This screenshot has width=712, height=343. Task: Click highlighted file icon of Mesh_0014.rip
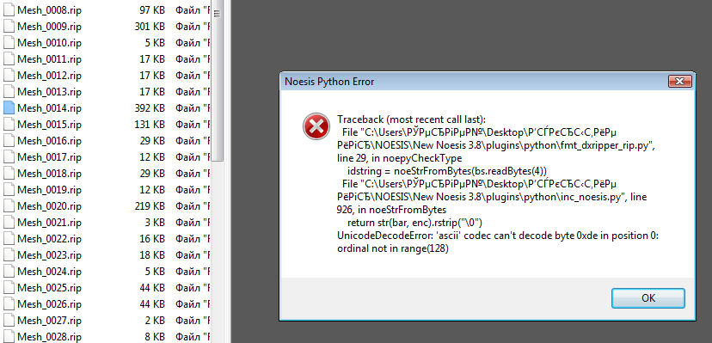point(9,108)
